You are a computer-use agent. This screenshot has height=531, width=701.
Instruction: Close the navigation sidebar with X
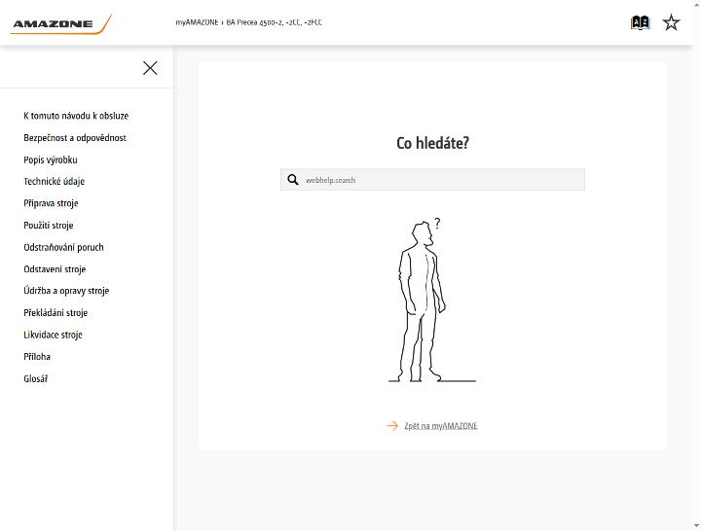[x=150, y=68]
